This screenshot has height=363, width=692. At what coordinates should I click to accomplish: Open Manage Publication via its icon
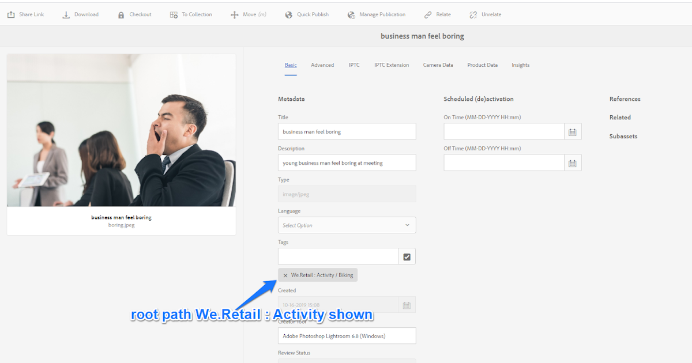351,14
